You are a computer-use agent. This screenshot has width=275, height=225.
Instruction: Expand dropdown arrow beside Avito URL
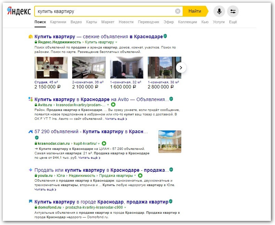click(x=108, y=105)
